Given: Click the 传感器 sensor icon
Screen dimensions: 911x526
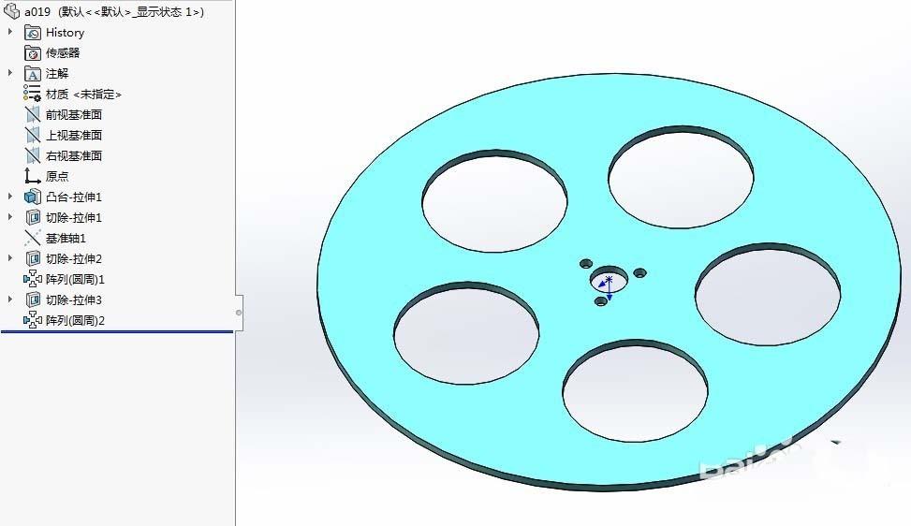Looking at the screenshot, I should point(33,52).
